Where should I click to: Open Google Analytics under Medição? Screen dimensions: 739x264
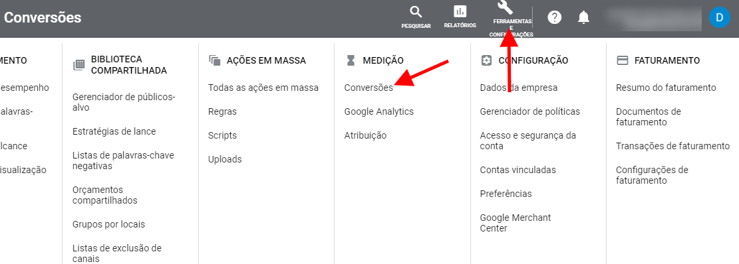point(379,112)
